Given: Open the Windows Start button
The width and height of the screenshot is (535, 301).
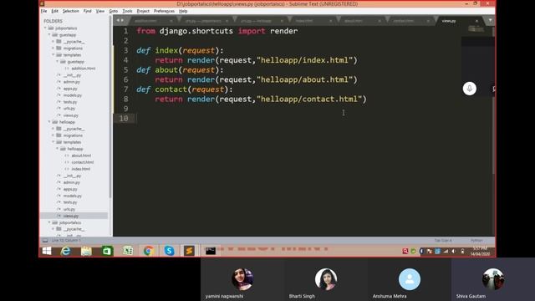Looking at the screenshot, I should (47, 251).
